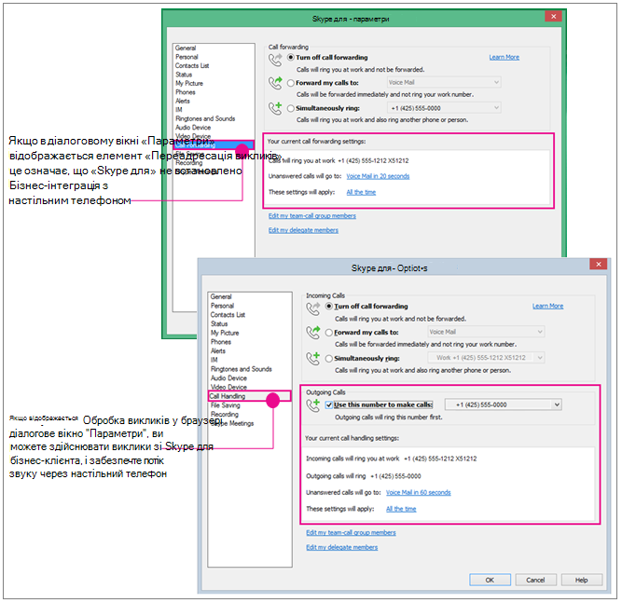Select Simultaneously ring in back Call forwarding window
Image resolution: width=622 pixels, height=603 pixels.
(x=291, y=108)
